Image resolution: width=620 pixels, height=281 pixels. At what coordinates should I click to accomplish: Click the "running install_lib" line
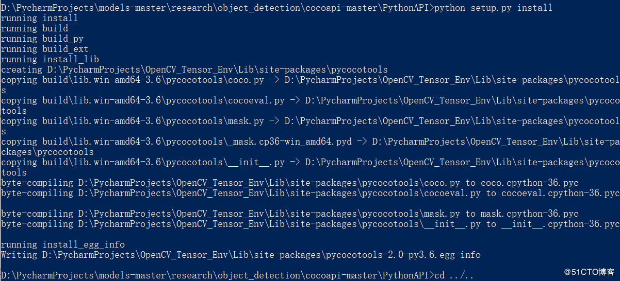(50, 59)
